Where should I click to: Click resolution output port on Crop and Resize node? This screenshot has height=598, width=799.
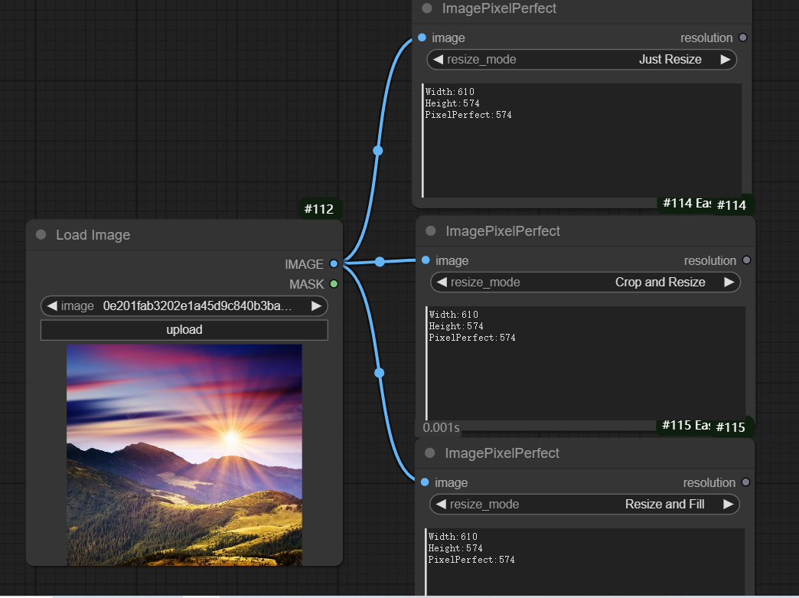coord(746,260)
